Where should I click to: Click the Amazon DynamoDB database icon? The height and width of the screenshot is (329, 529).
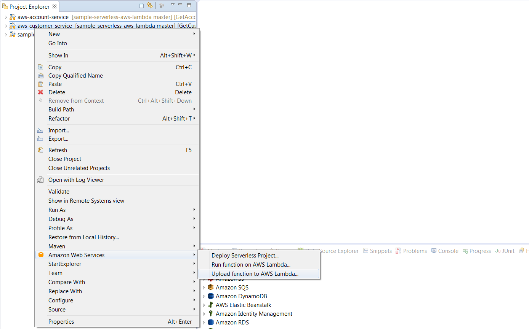pos(211,296)
